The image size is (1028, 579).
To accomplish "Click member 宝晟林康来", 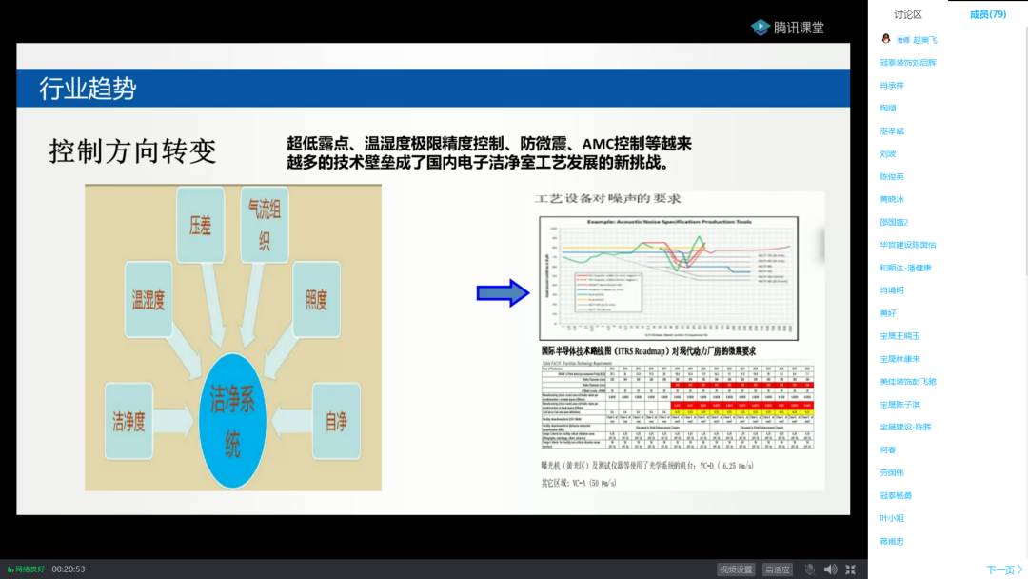I will click(x=899, y=359).
